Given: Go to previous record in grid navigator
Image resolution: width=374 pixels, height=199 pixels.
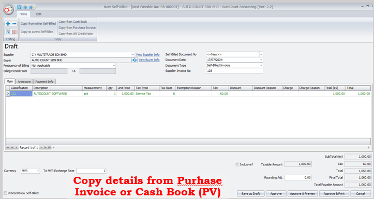Looking at the screenshot, I should coord(16,147).
